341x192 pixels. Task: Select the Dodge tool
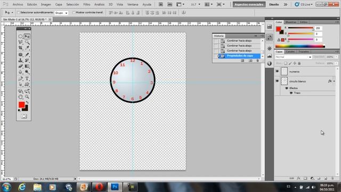(x=27, y=72)
